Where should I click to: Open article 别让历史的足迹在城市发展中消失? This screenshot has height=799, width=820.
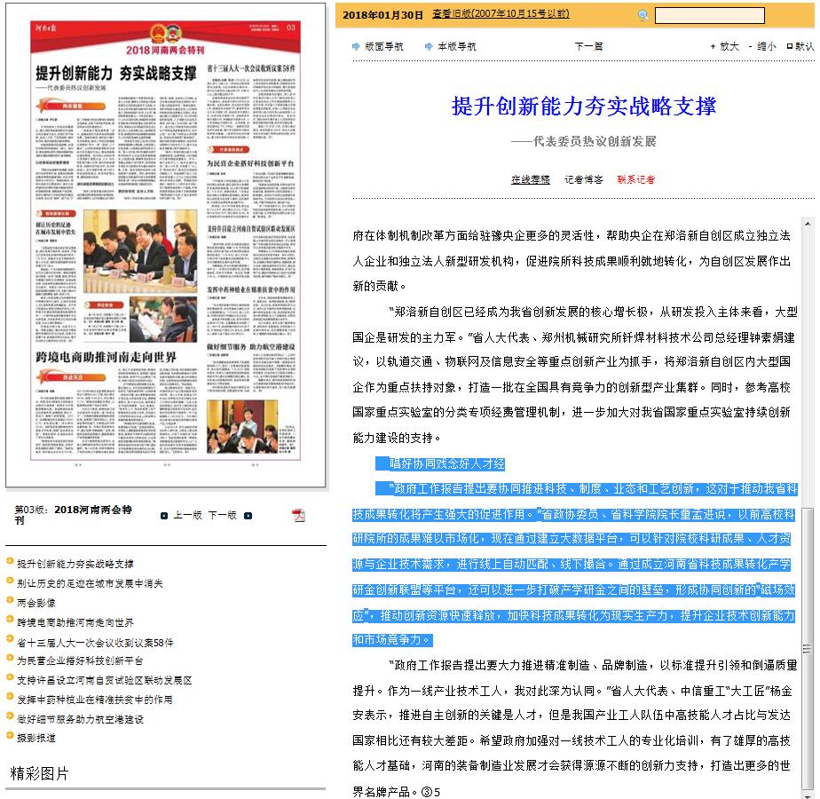coord(90,583)
